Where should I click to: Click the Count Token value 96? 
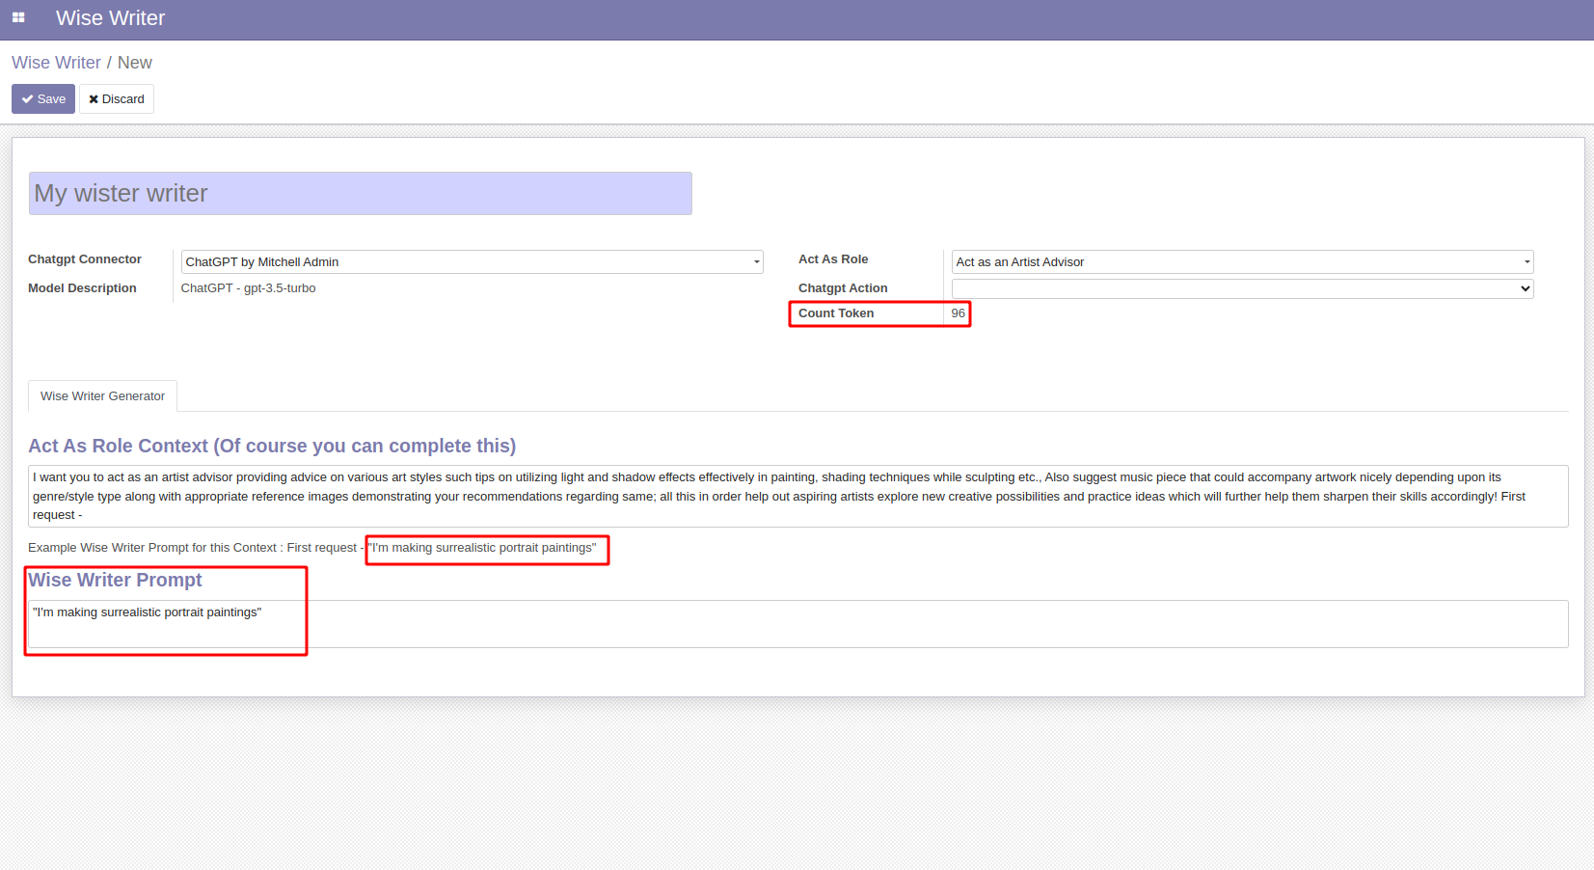pos(958,313)
